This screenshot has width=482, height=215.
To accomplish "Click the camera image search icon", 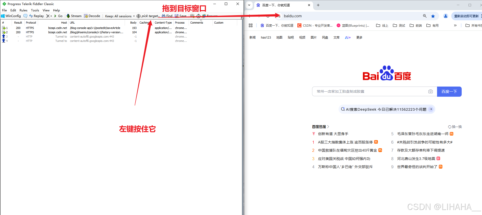I will click(430, 91).
